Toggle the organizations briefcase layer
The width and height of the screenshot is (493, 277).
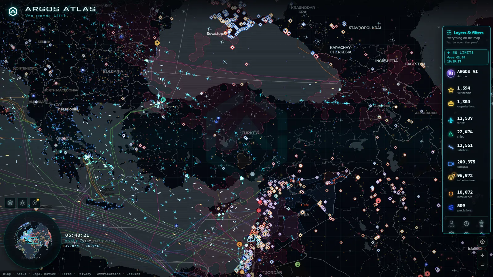(x=451, y=104)
